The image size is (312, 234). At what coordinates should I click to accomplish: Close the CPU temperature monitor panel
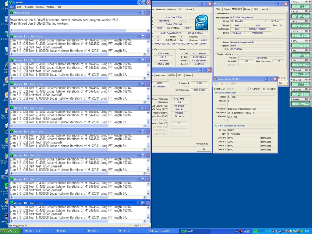point(310,41)
